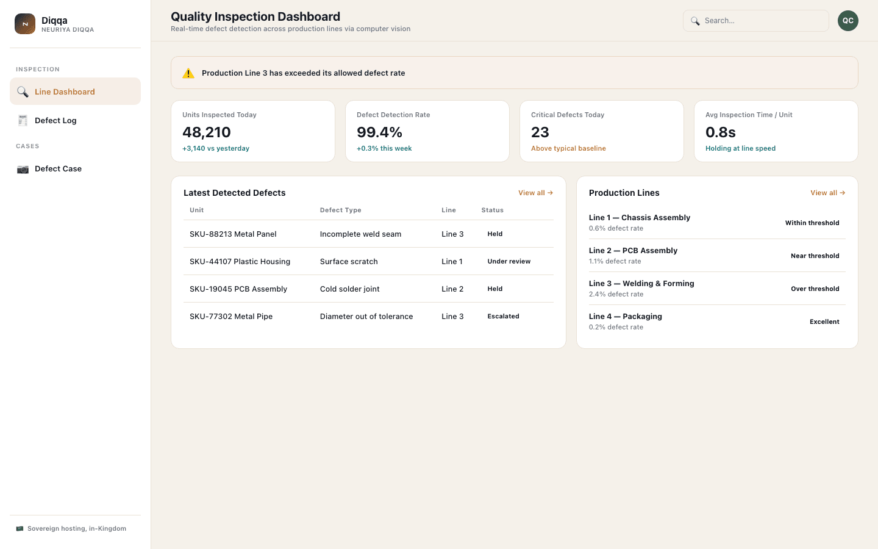
Task: Click the Incomplete weld seam defect type
Action: [x=360, y=234]
